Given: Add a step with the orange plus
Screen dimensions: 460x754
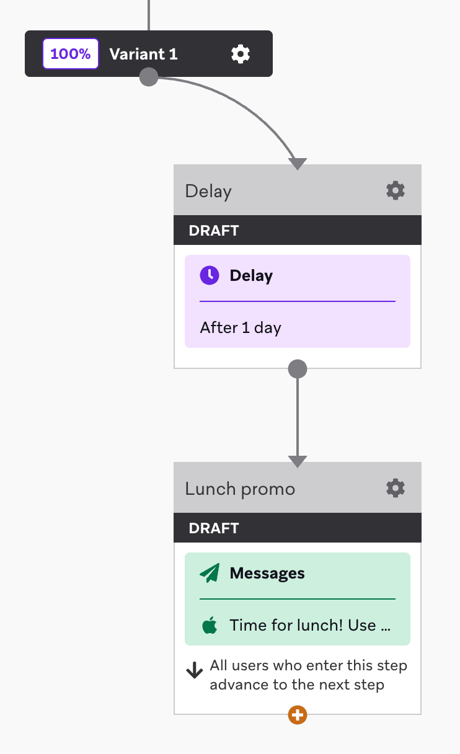Looking at the screenshot, I should coord(298,714).
